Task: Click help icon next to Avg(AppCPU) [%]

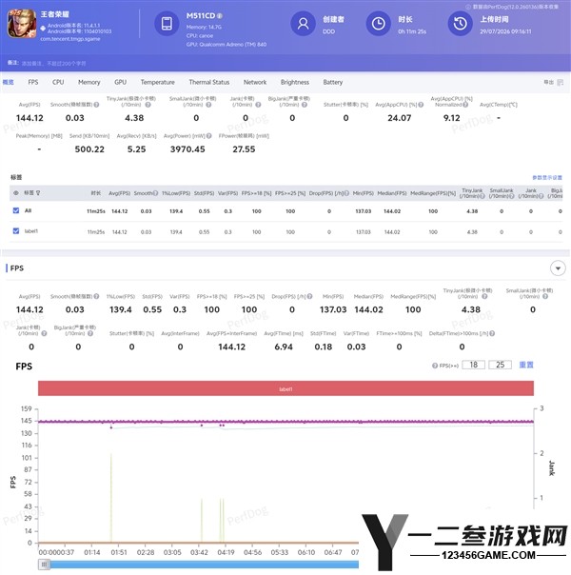Action: point(421,105)
